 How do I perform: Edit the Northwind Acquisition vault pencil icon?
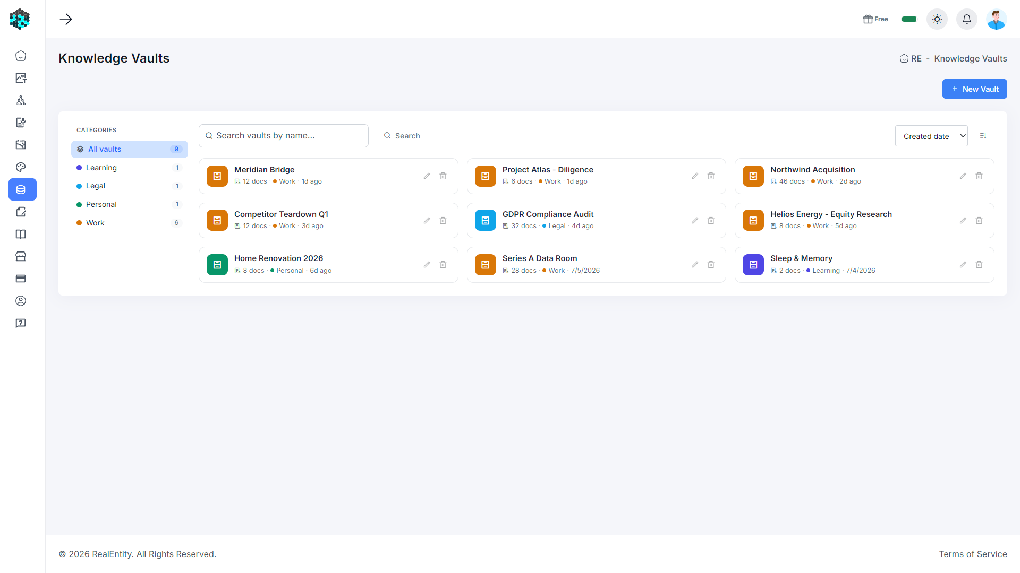pyautogui.click(x=963, y=176)
